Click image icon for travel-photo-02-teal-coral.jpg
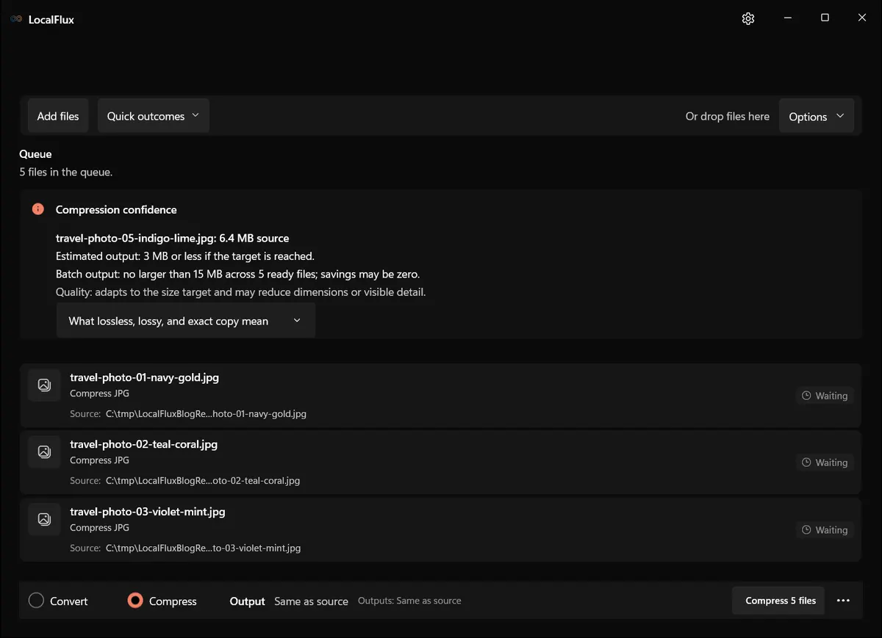This screenshot has height=638, width=882. pyautogui.click(x=44, y=452)
